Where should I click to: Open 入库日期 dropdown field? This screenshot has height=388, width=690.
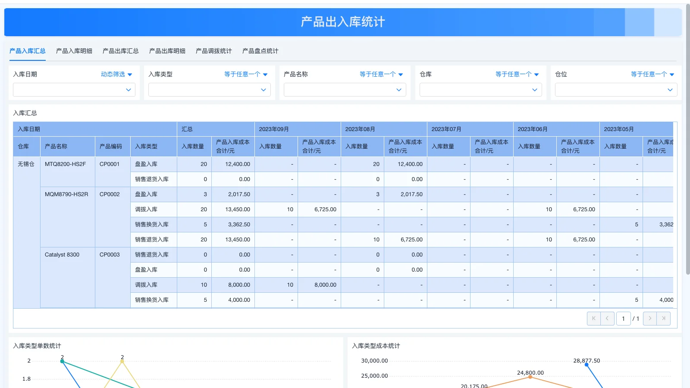point(74,90)
